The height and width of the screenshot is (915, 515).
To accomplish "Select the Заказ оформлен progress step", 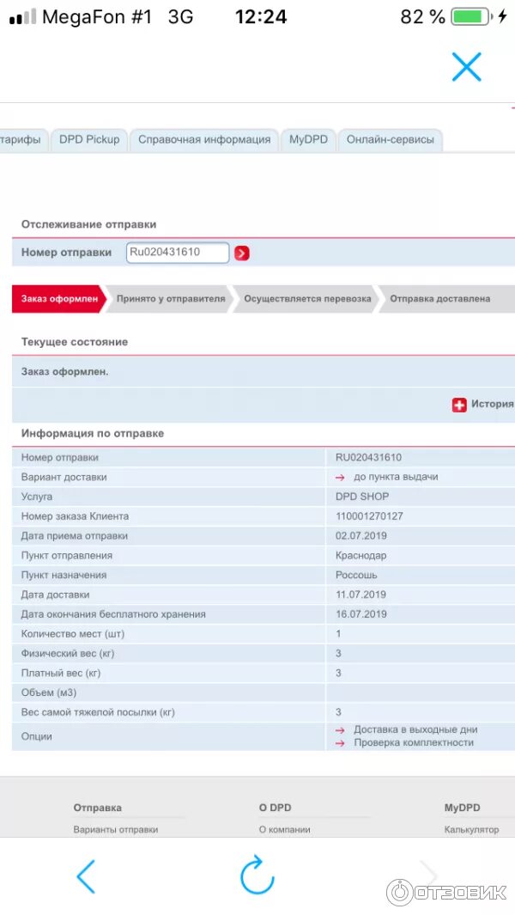I will point(59,299).
